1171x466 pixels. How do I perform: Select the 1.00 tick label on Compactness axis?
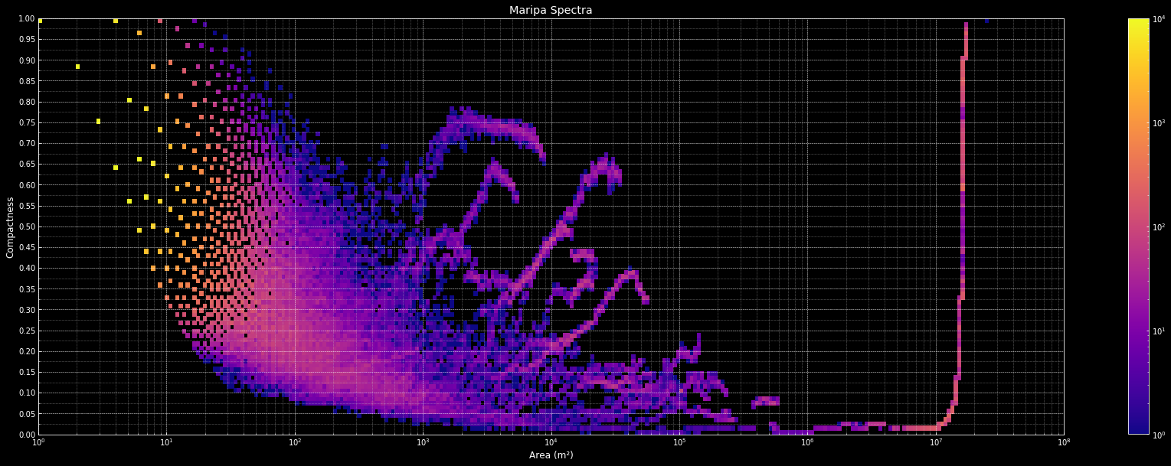click(x=26, y=19)
